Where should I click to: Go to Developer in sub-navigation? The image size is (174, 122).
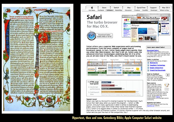click(154, 10)
